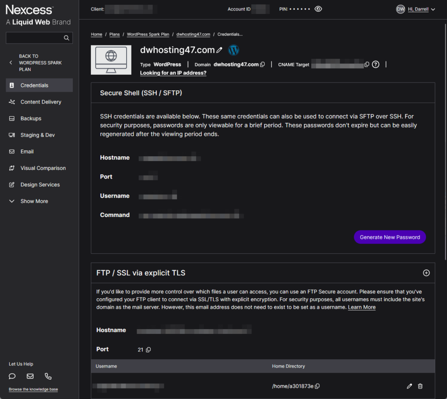Click the Visual Comparison icon
447x399 pixels.
pyautogui.click(x=12, y=168)
